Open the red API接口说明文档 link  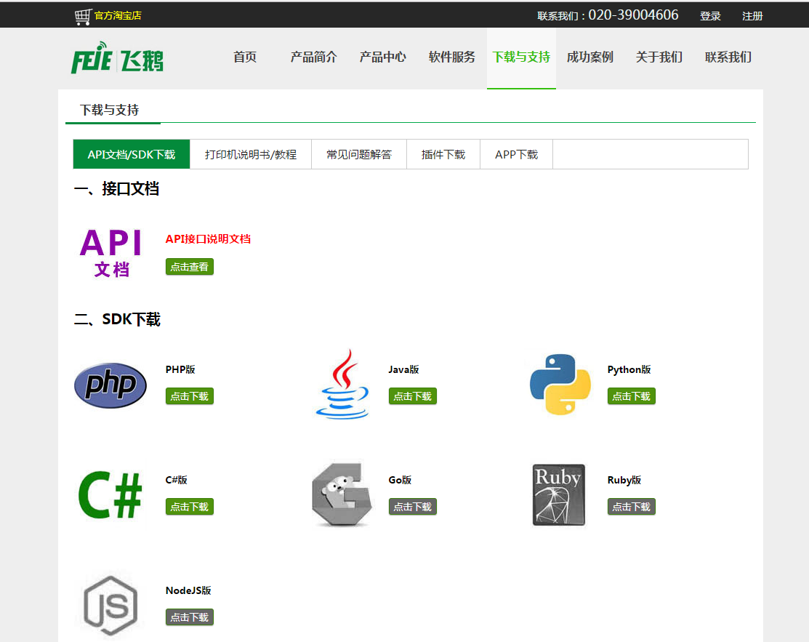[208, 239]
